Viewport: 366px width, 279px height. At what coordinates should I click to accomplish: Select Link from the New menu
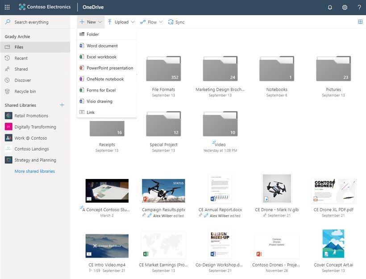click(x=107, y=112)
